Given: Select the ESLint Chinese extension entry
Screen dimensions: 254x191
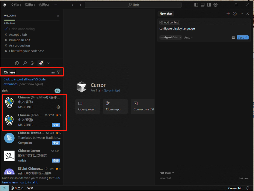Looking at the screenshot, I should 32,171.
